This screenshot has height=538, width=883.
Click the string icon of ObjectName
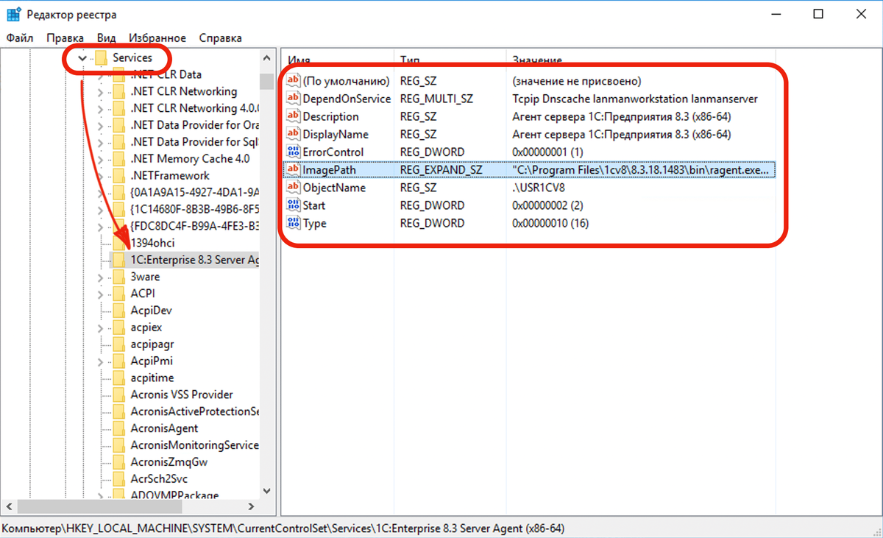tap(294, 188)
